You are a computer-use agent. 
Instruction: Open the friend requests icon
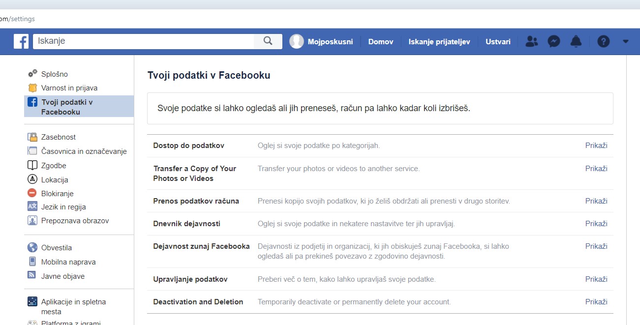click(x=531, y=41)
